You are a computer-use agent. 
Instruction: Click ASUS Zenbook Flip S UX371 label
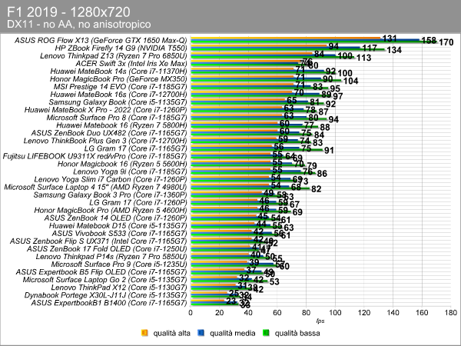(98, 241)
